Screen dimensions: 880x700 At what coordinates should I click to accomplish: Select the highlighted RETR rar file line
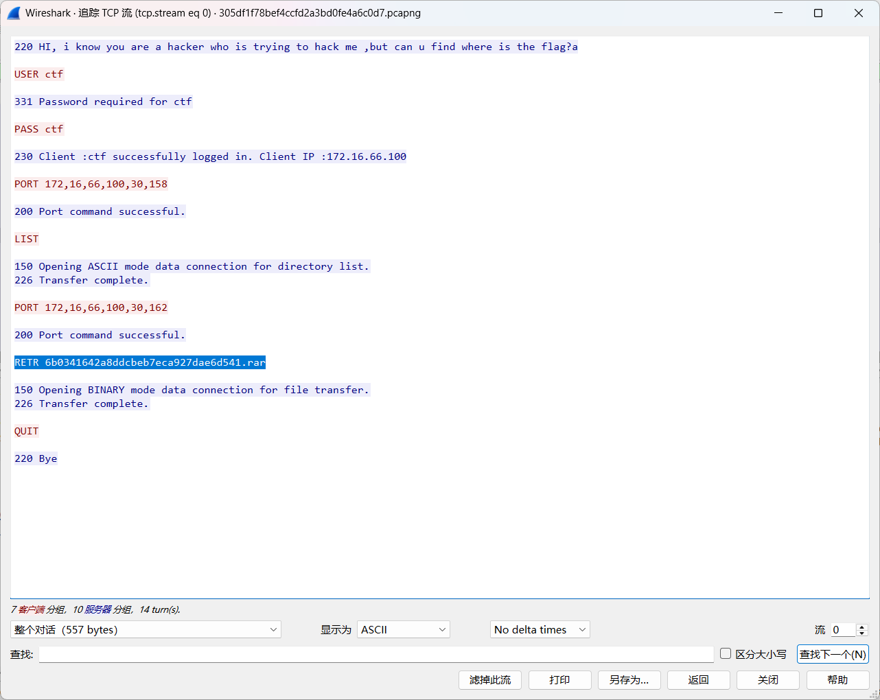pyautogui.click(x=139, y=362)
